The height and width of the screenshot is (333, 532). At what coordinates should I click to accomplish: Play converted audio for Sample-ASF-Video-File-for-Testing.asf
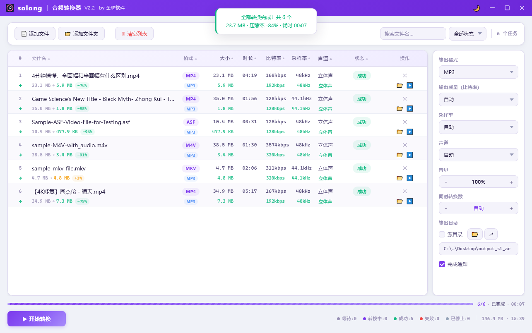tap(410, 132)
